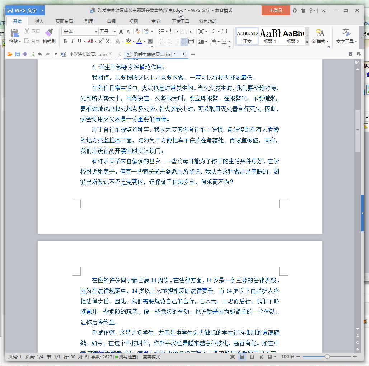Open the New Style (新样式) tool
This screenshot has width=369, height=366.
320,36
